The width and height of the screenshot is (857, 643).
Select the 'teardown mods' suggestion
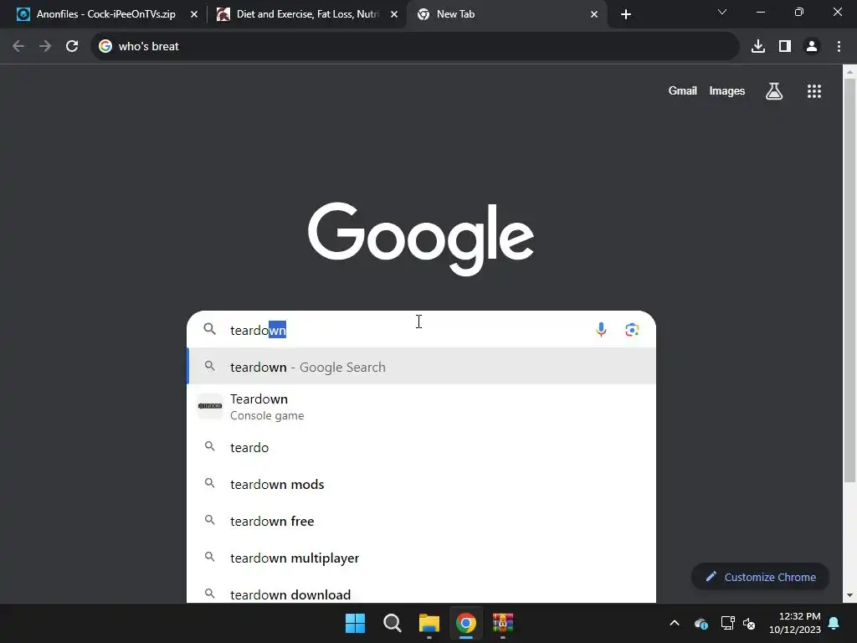click(x=421, y=485)
